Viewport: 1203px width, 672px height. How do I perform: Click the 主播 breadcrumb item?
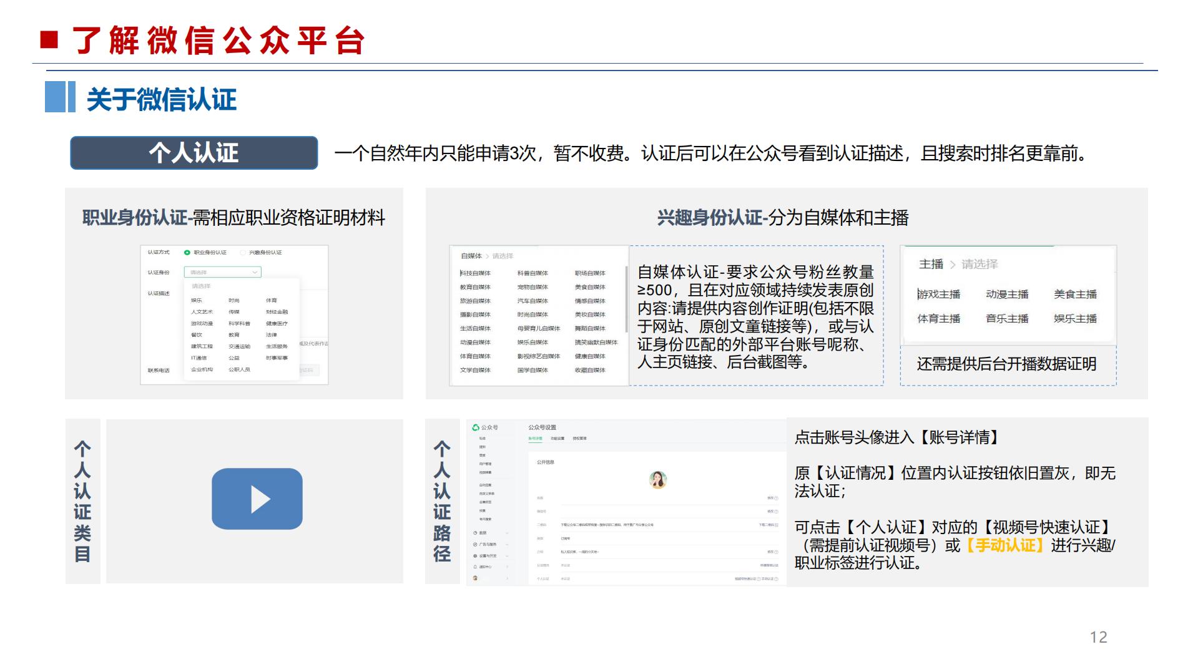(931, 264)
